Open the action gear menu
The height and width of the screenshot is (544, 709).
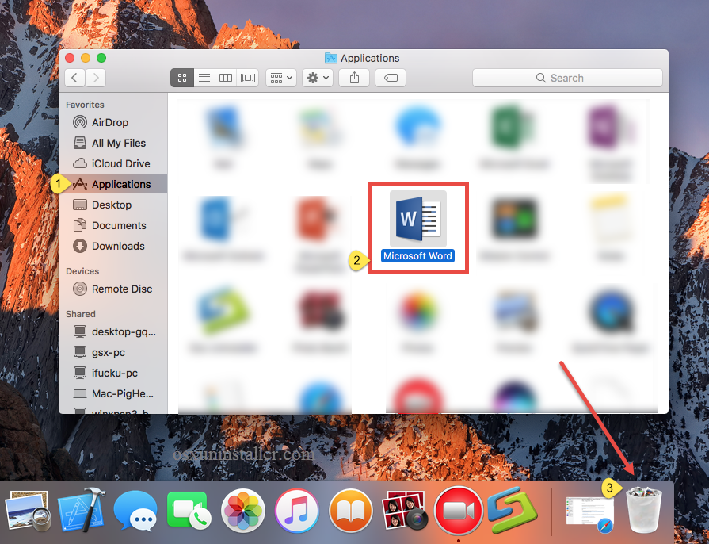point(317,77)
